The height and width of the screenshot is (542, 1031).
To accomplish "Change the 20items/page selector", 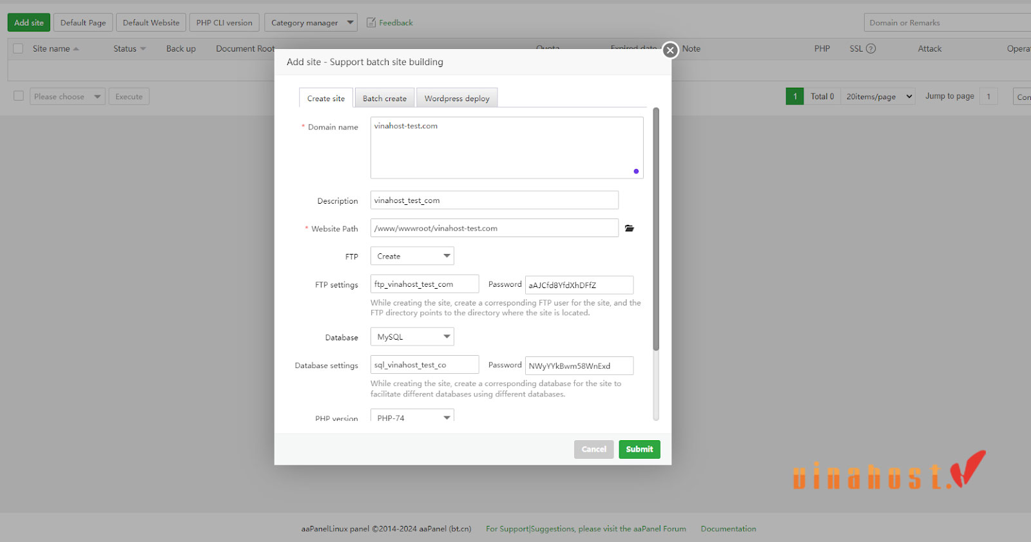I will [878, 97].
